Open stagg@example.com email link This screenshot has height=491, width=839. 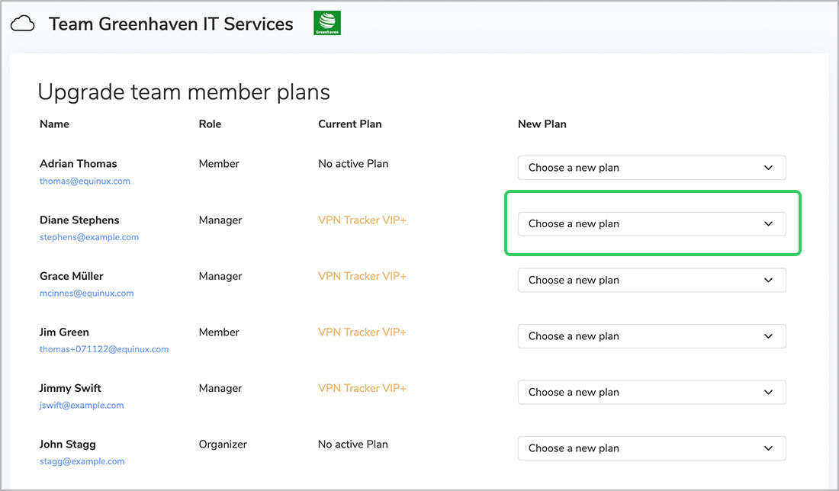click(x=82, y=461)
